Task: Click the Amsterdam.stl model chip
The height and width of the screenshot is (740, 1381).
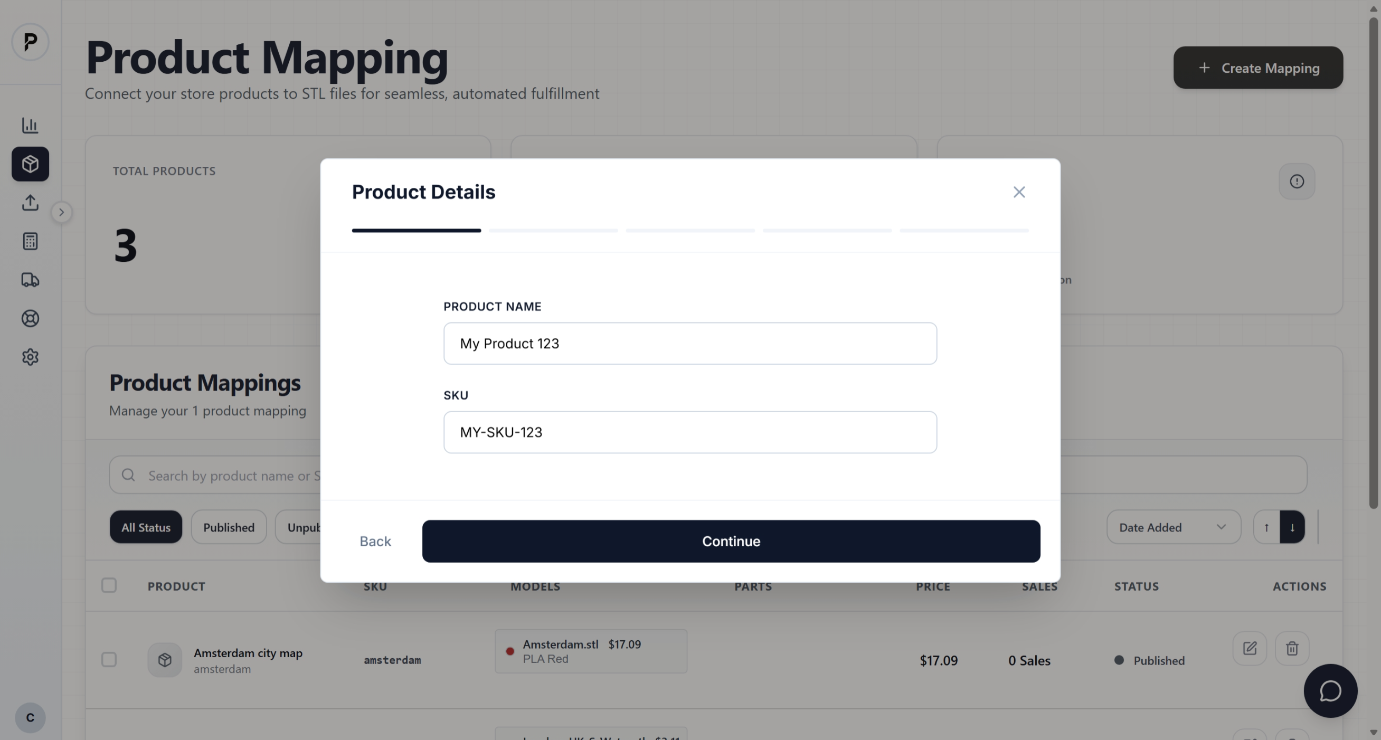Action: click(591, 651)
